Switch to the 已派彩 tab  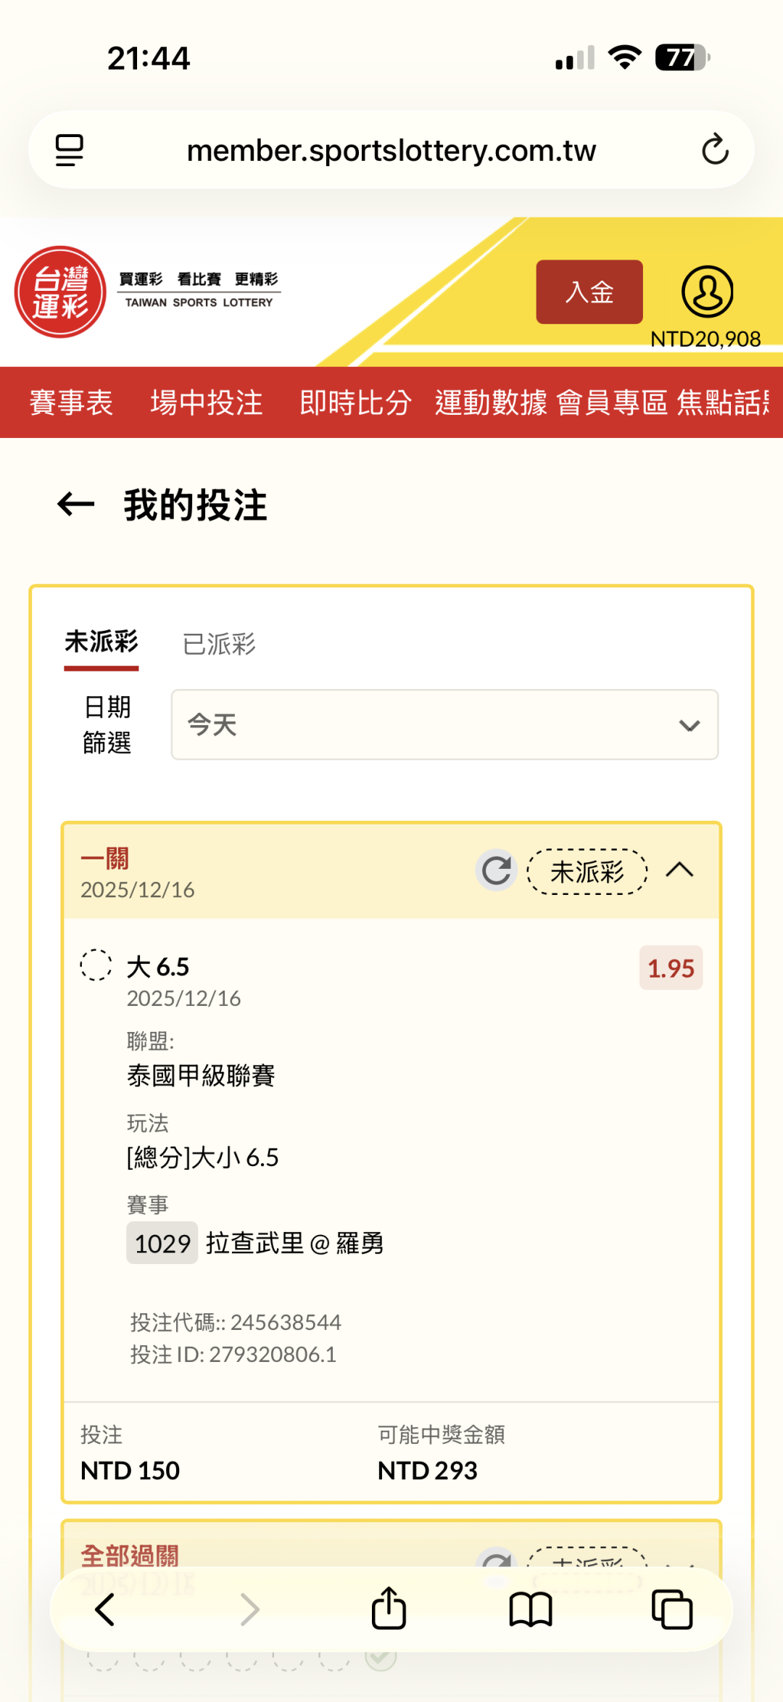(219, 644)
